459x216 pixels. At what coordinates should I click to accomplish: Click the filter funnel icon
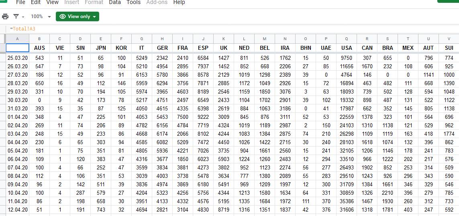(x=16, y=16)
